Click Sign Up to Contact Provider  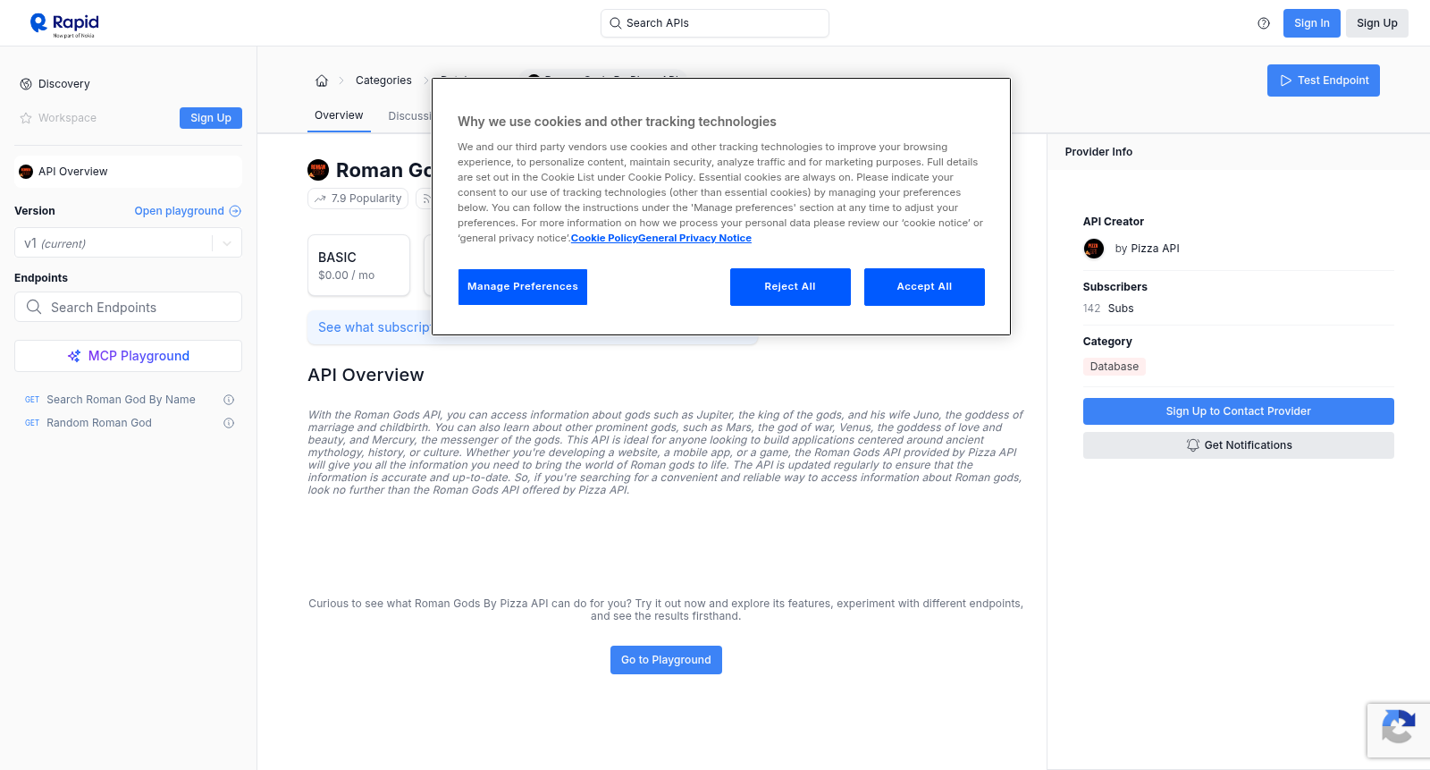coord(1238,411)
